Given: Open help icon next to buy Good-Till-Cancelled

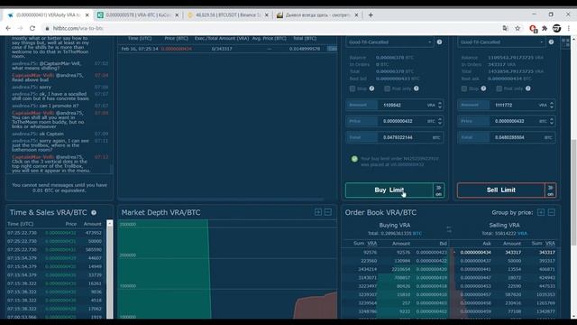Looking at the screenshot, I should (439, 42).
